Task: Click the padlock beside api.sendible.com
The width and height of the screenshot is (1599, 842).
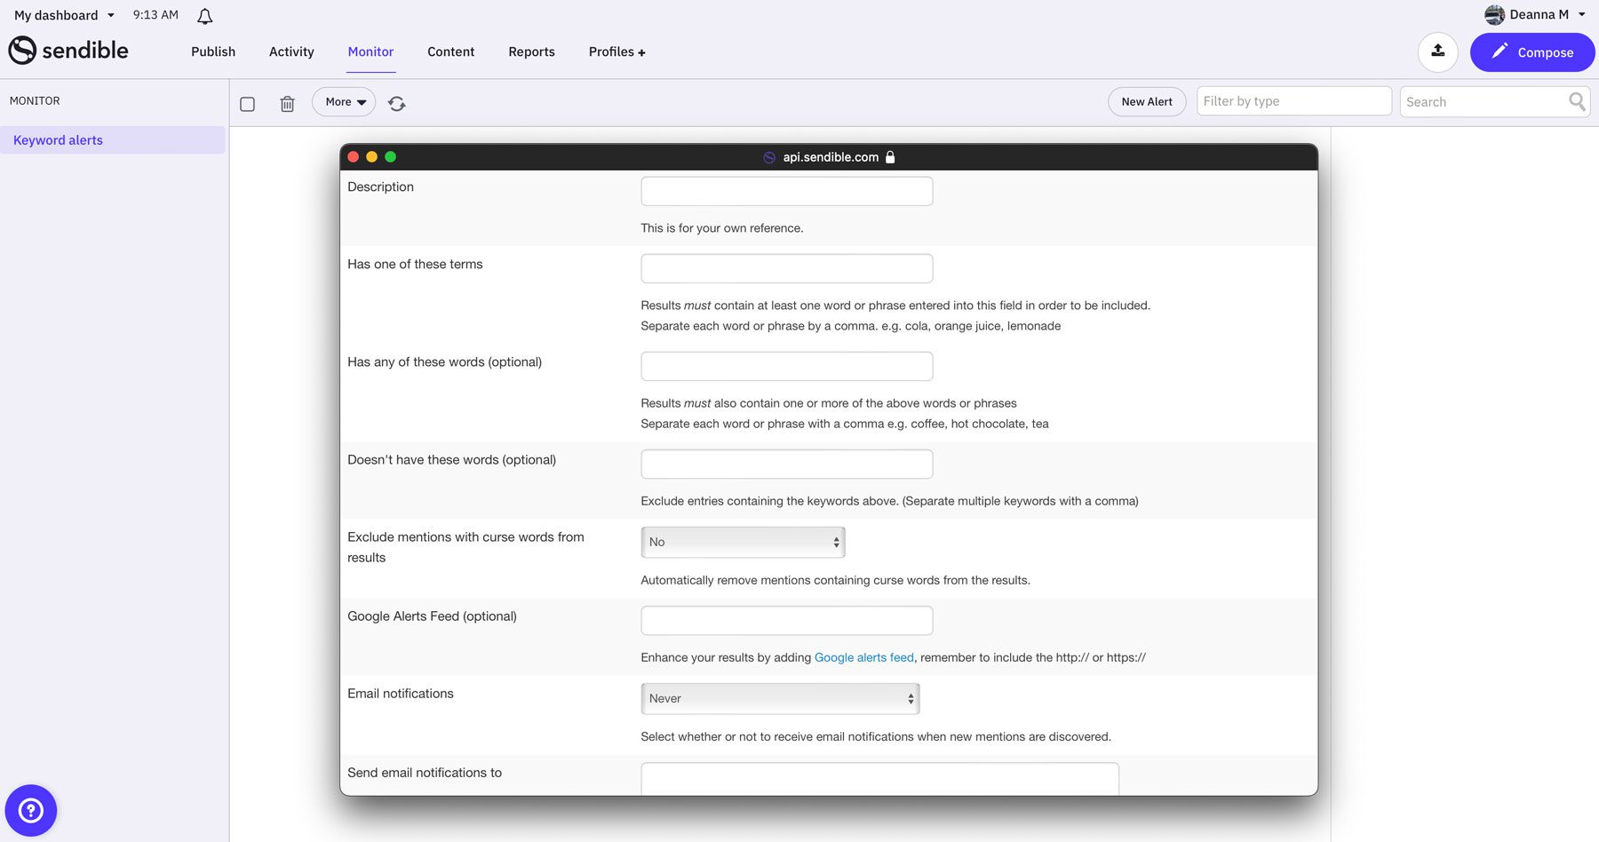Action: pos(890,157)
